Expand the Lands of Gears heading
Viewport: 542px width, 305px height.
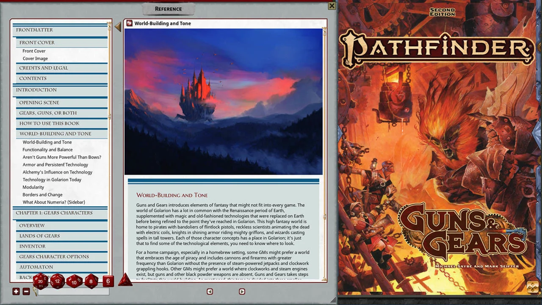(x=62, y=236)
